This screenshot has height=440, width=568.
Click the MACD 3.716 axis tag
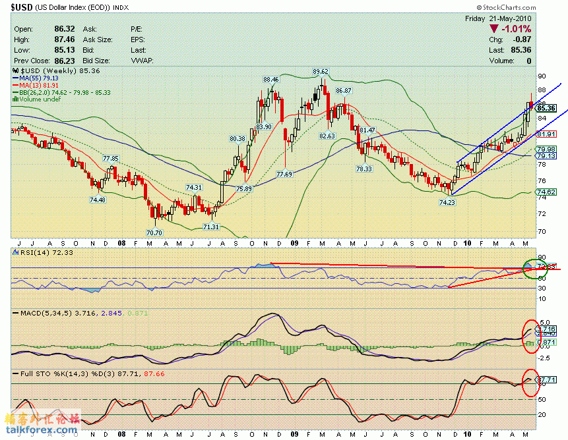click(x=546, y=329)
